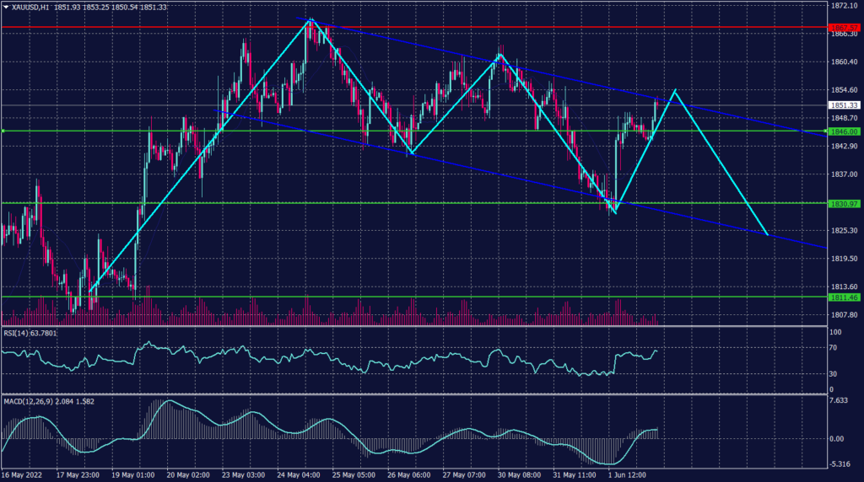The width and height of the screenshot is (864, 482).
Task: Click the projected cyan zigzag endpoint near 1825.30
Action: pyautogui.click(x=767, y=233)
